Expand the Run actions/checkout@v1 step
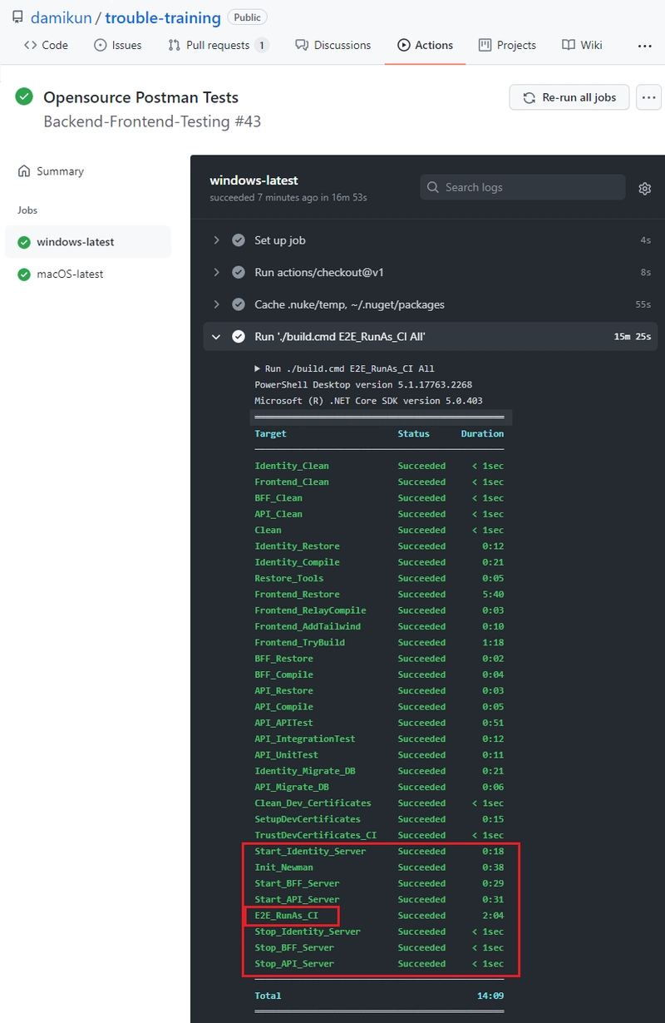This screenshot has width=665, height=1023. coord(216,273)
